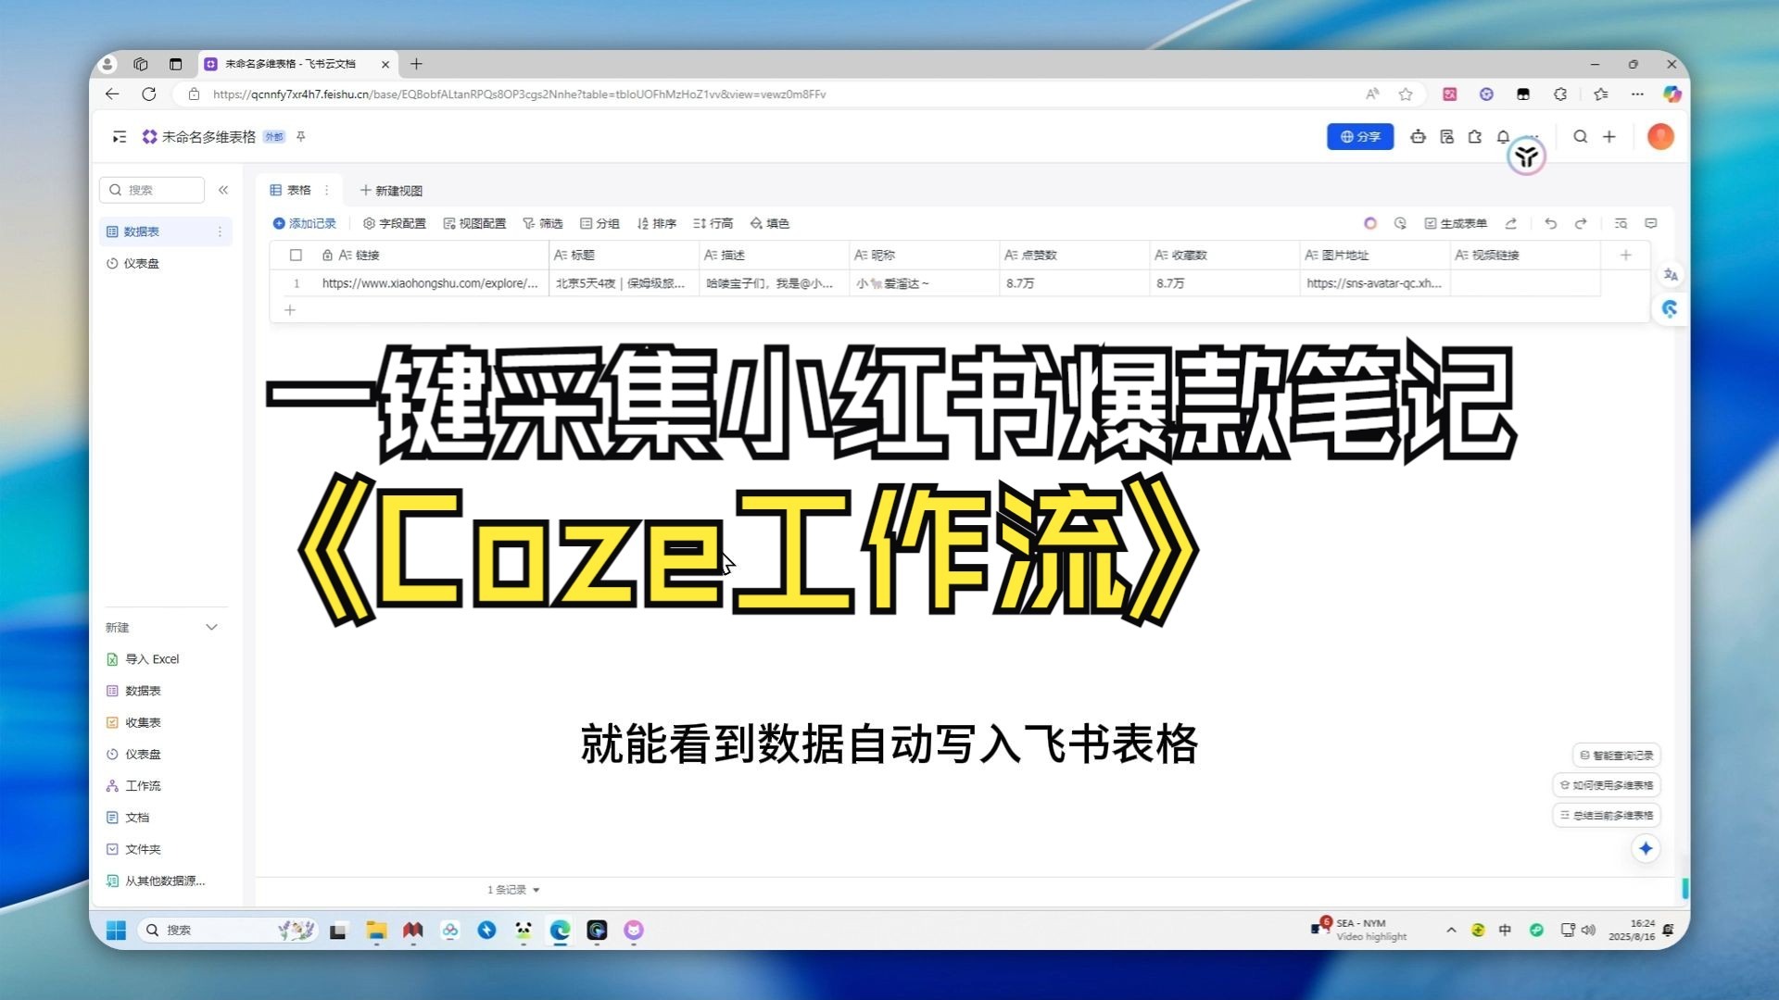Expand the 新建 section chevron

click(x=211, y=628)
